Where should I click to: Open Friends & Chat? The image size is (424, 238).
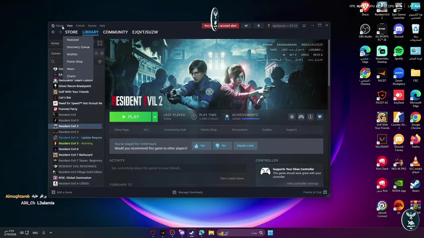pos(315,192)
